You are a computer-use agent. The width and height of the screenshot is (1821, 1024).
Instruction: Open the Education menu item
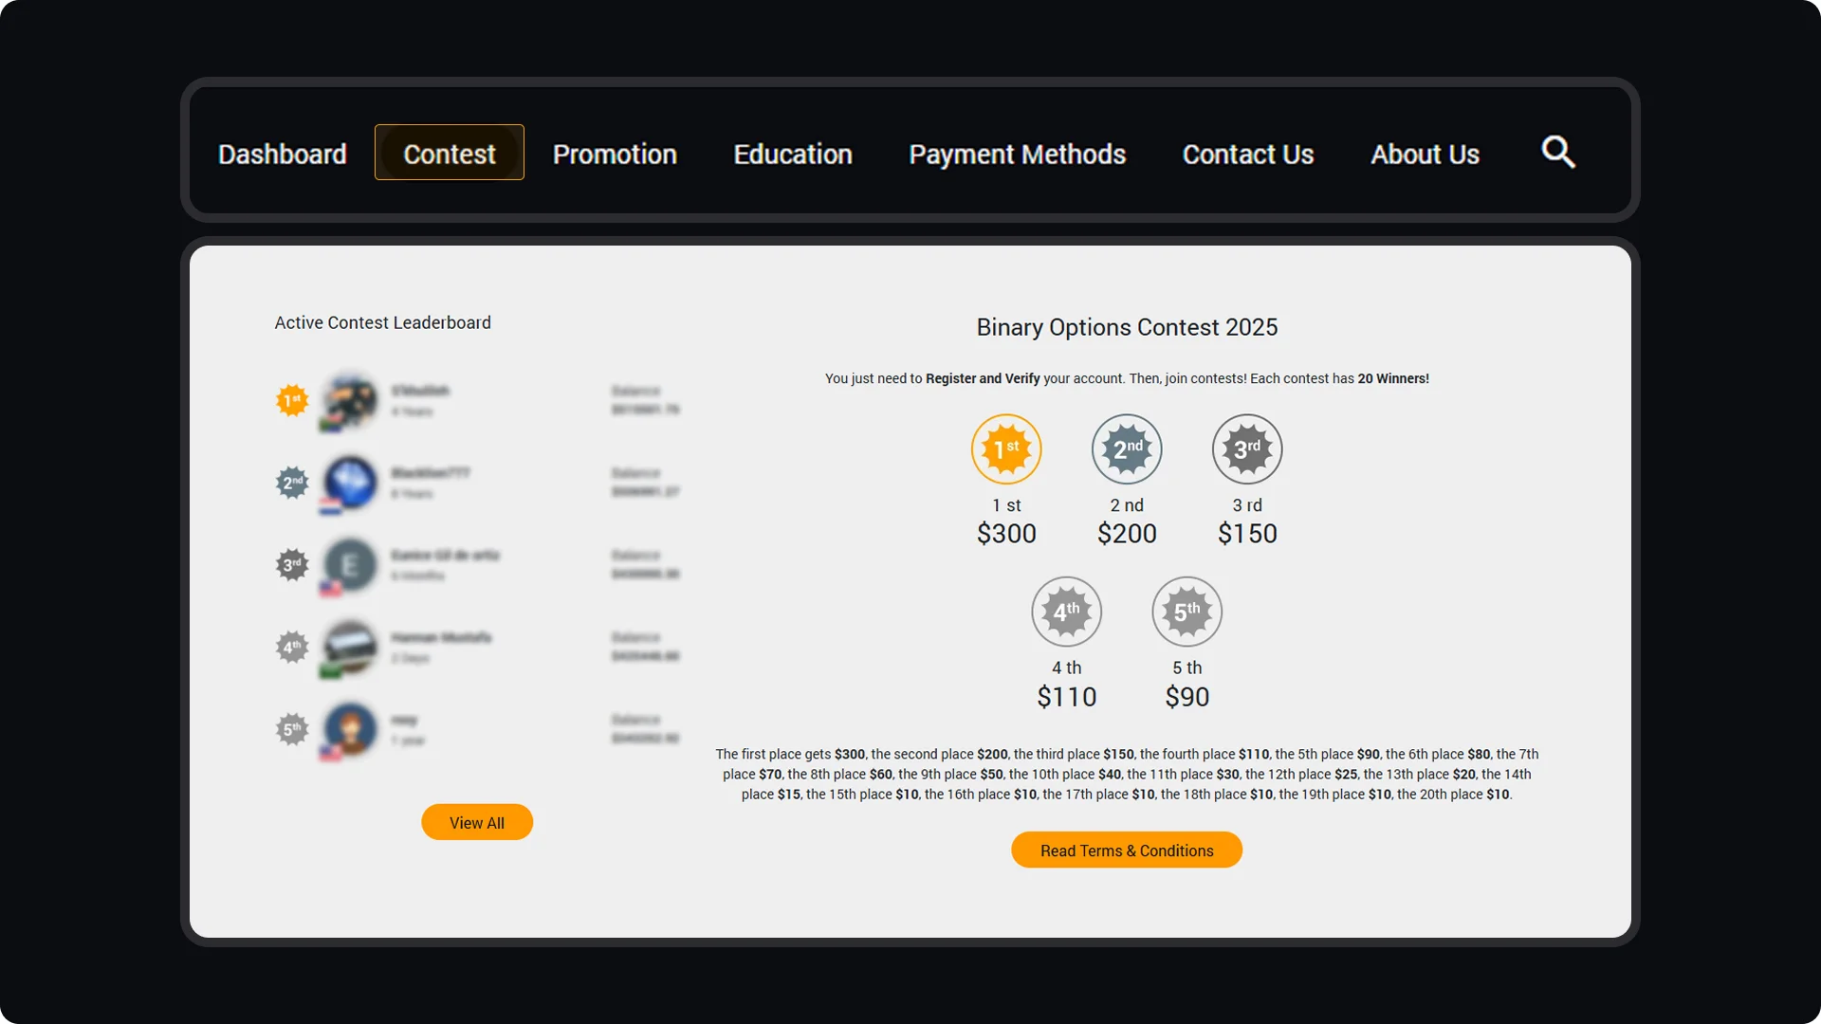click(x=793, y=154)
